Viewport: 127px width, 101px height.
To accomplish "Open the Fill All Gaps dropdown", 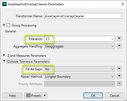I will coord(79,69).
